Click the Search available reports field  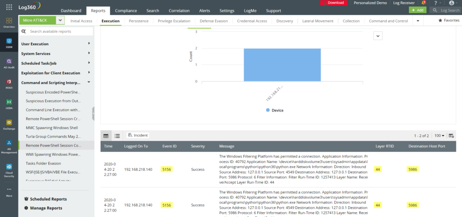coord(59,31)
